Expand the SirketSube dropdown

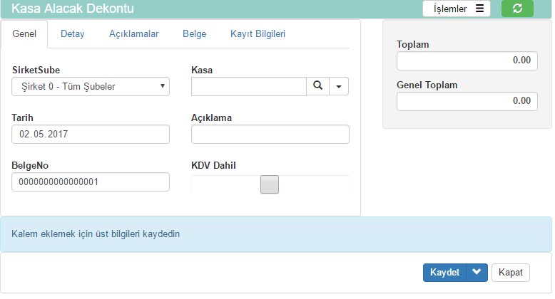[x=91, y=87]
